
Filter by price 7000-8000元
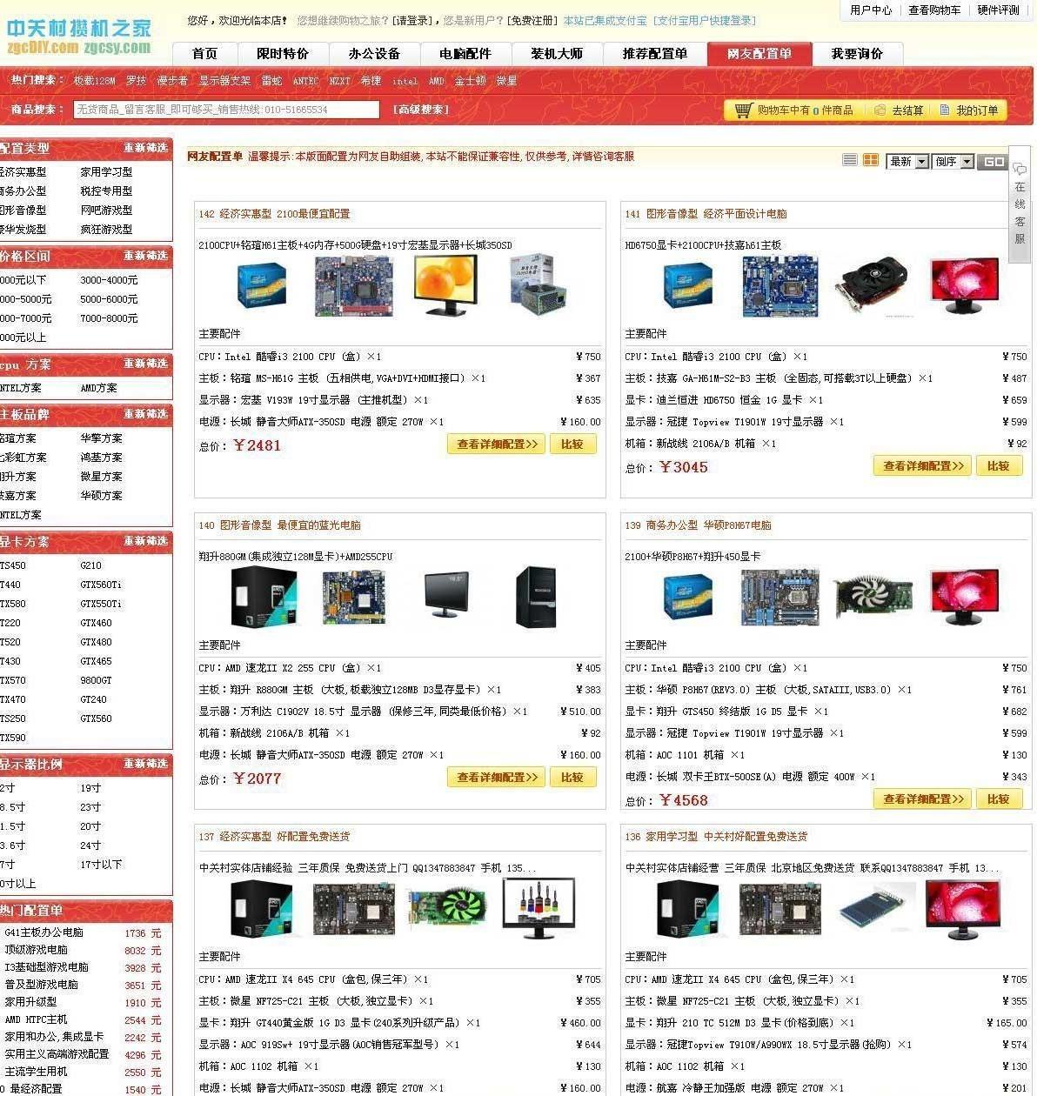(109, 318)
